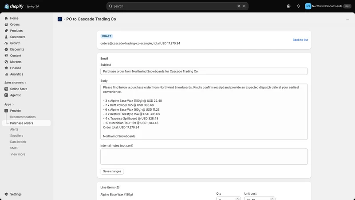Click the "Order total: USD 17,270.34" line
The image size is (355, 200).
(121, 128)
